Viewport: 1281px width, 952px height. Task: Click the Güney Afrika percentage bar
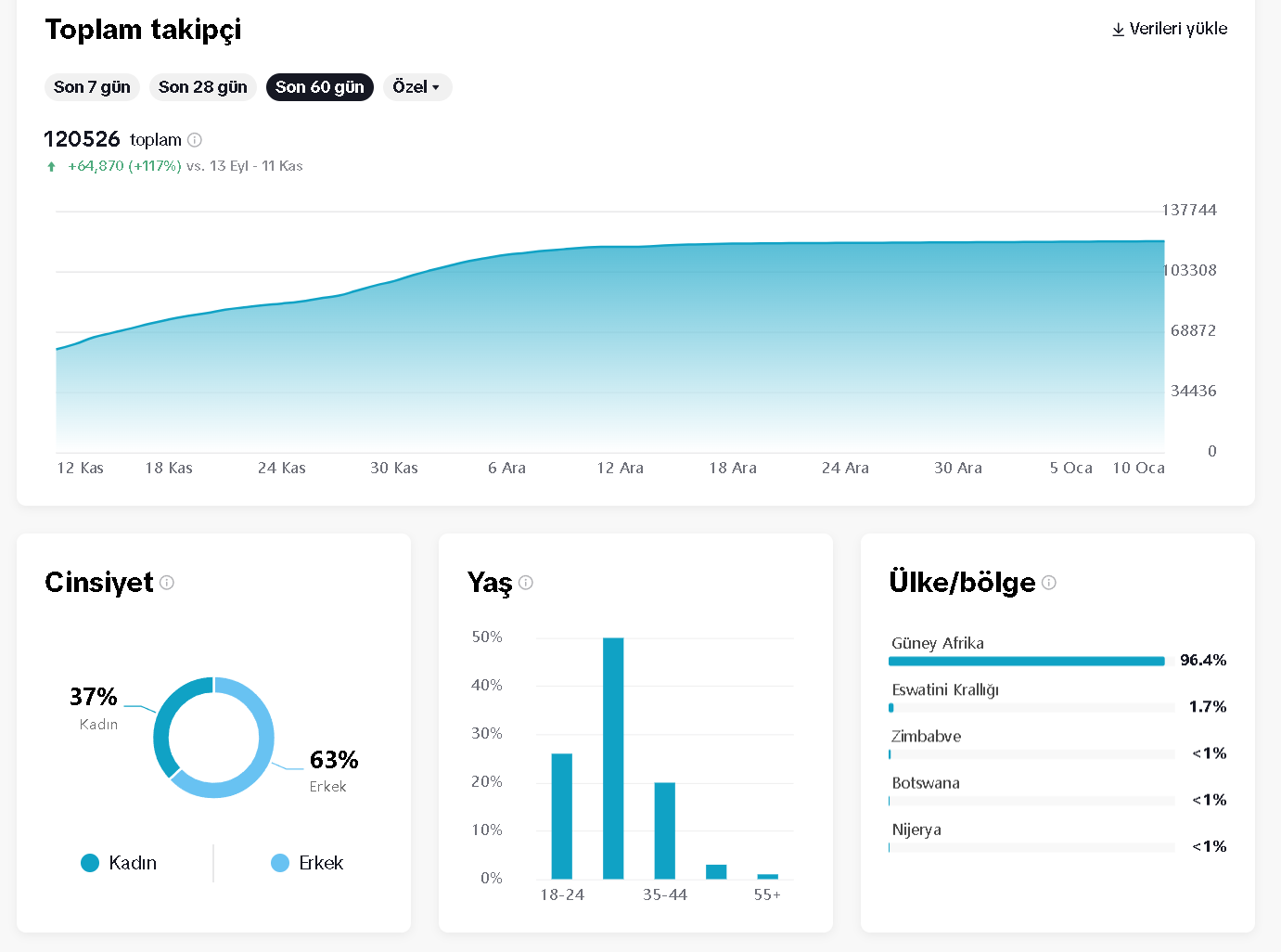[x=1026, y=662]
